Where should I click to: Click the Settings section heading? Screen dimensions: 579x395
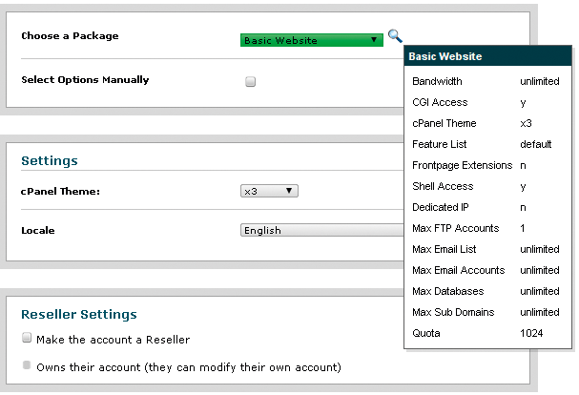tap(50, 160)
